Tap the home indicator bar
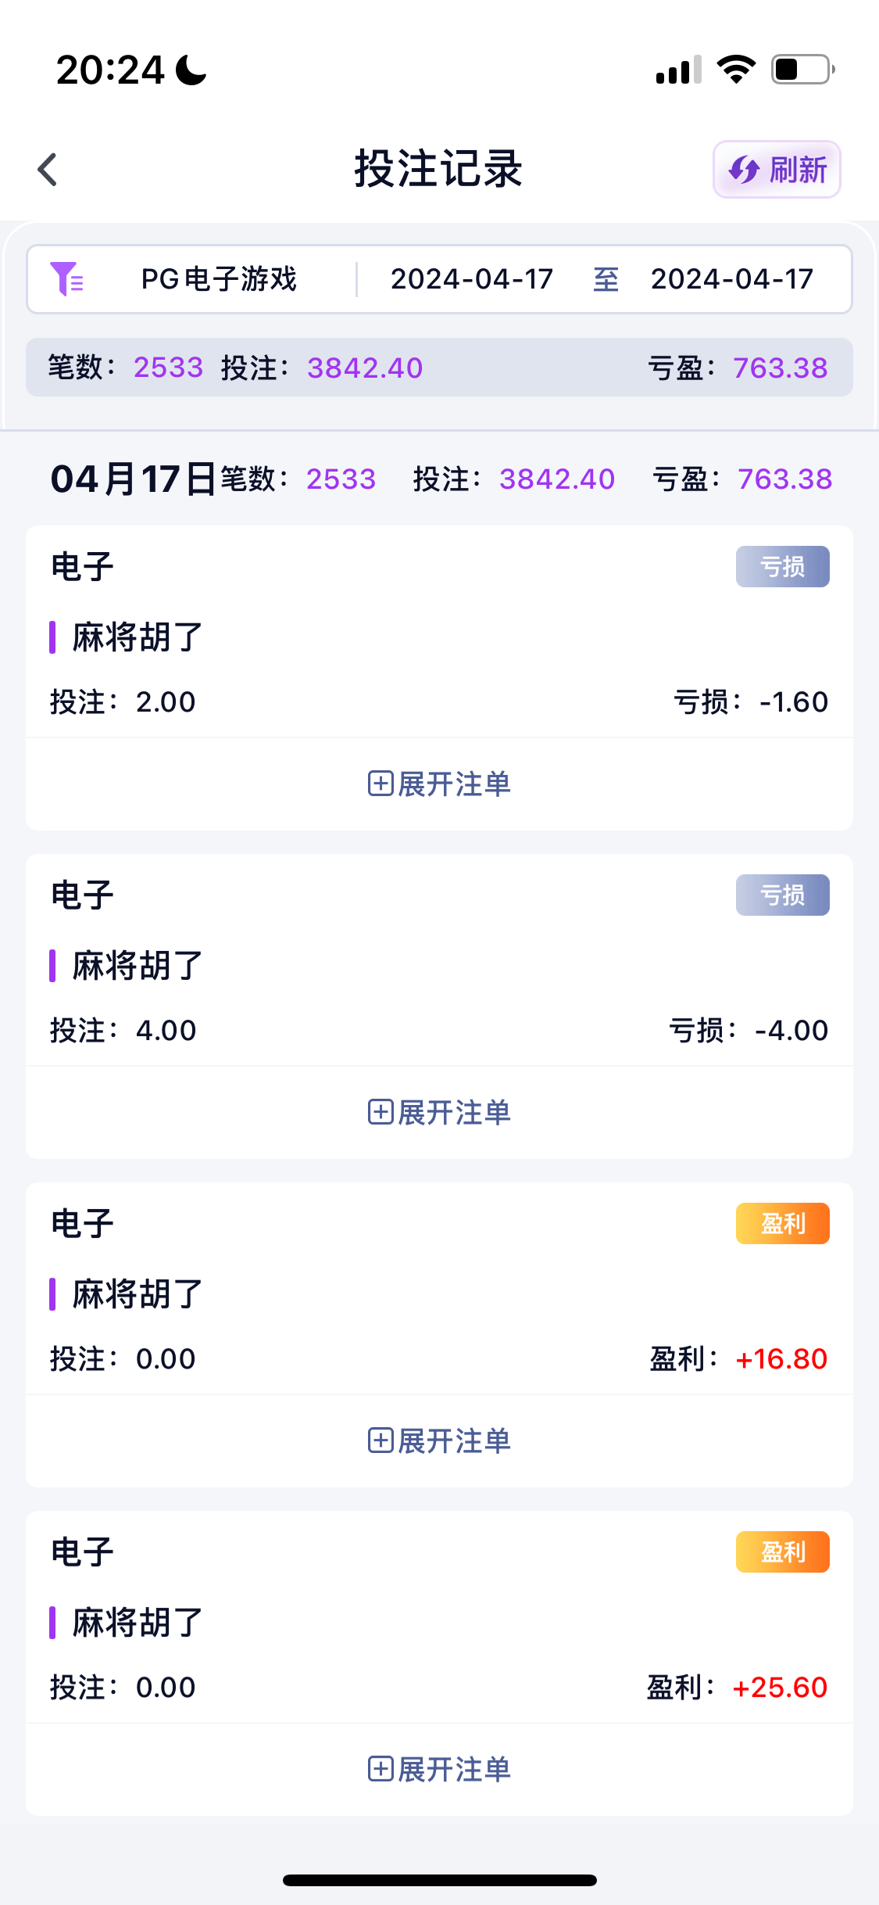The height and width of the screenshot is (1905, 879). click(440, 1880)
